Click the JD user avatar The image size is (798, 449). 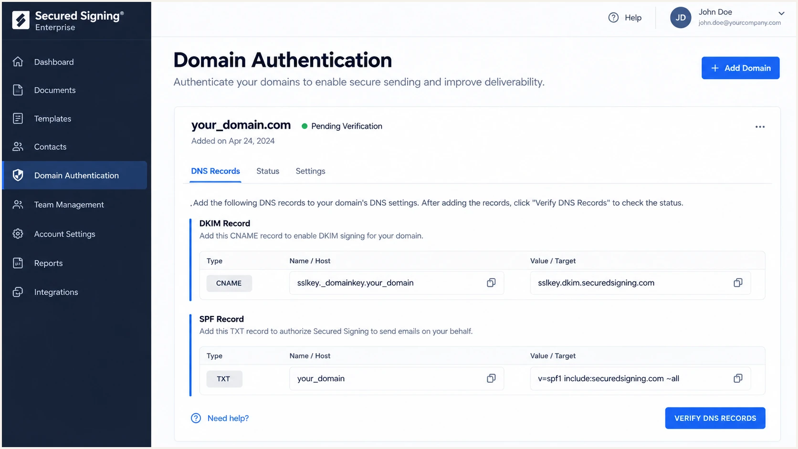[681, 18]
